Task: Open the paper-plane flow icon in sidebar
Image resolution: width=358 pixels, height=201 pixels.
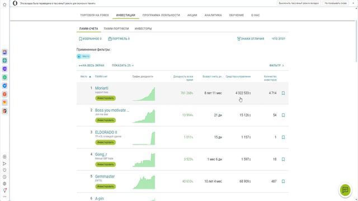Action: coord(4,164)
